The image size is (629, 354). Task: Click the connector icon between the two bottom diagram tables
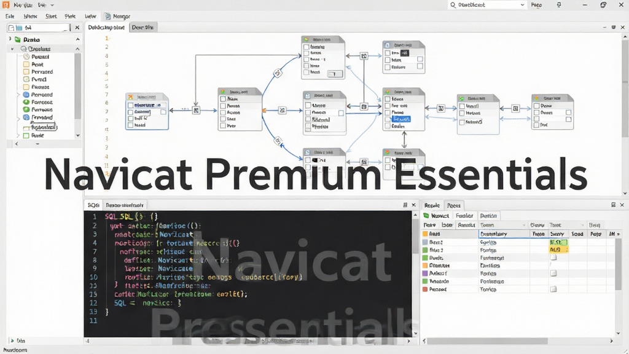[x=364, y=162]
